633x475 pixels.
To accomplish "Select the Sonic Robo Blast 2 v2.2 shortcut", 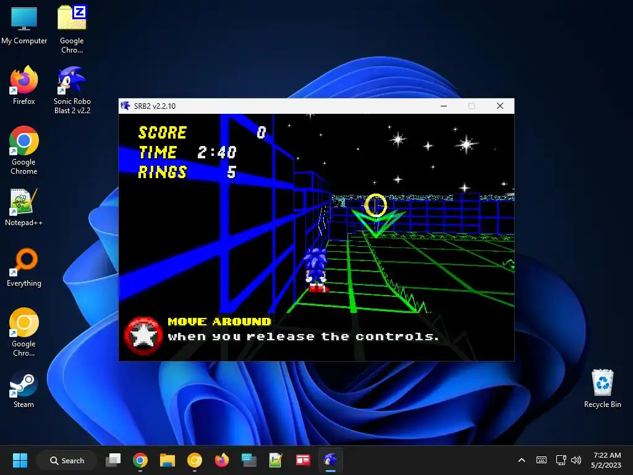I will (72, 90).
